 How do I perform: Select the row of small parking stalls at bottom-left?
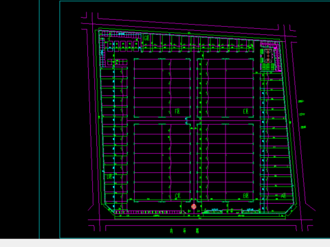[x=149, y=212]
